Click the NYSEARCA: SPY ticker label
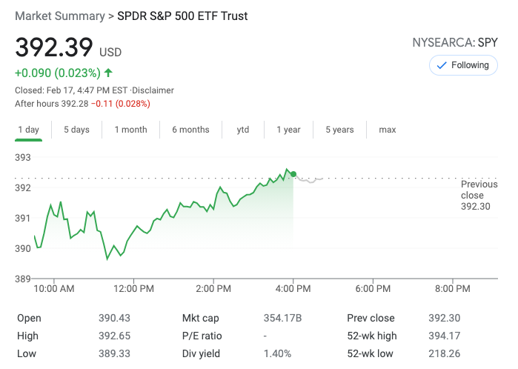Viewport: 518px width, 369px height. click(x=455, y=43)
